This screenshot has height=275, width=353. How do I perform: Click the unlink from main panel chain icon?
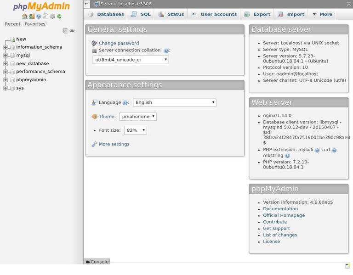(x=72, y=31)
